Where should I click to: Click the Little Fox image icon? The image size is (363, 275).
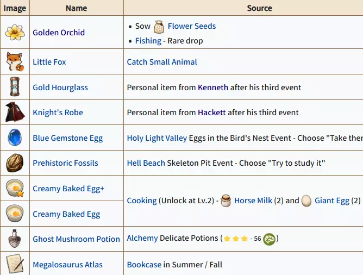pyautogui.click(x=15, y=62)
